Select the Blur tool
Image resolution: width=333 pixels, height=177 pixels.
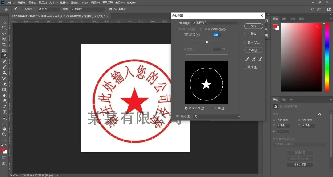click(x=4, y=95)
